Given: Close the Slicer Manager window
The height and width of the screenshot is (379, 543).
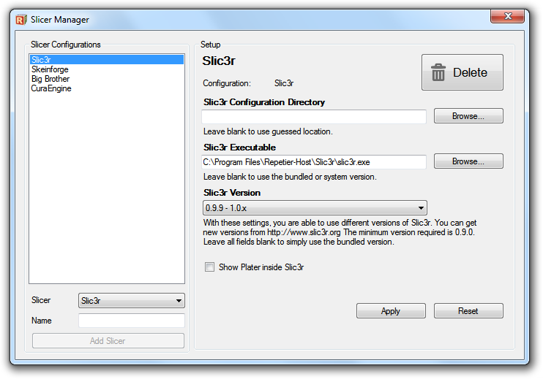Looking at the screenshot, I should point(510,17).
